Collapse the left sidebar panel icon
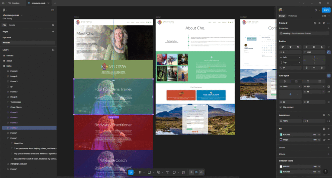The image size is (332, 178). tap(52, 10)
